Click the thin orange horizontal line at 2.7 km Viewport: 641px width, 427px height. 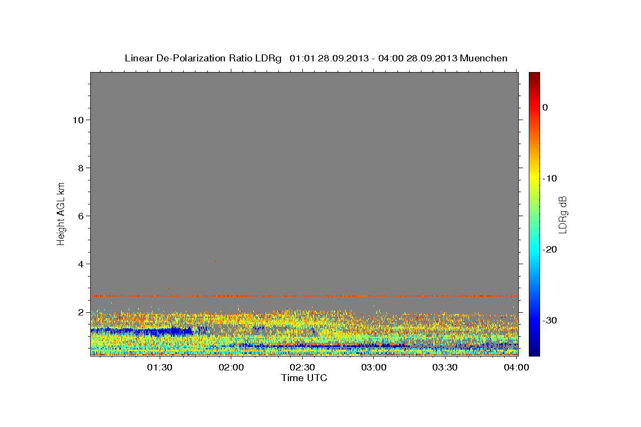tap(304, 296)
